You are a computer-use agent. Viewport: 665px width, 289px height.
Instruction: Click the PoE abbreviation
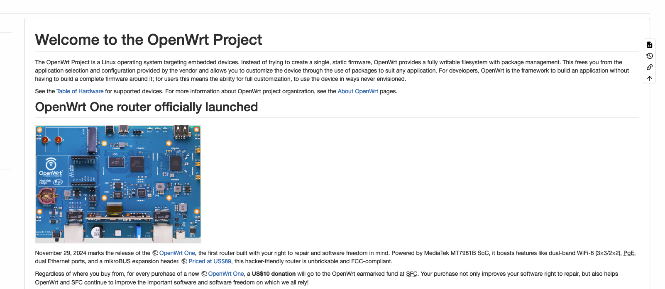(629, 253)
